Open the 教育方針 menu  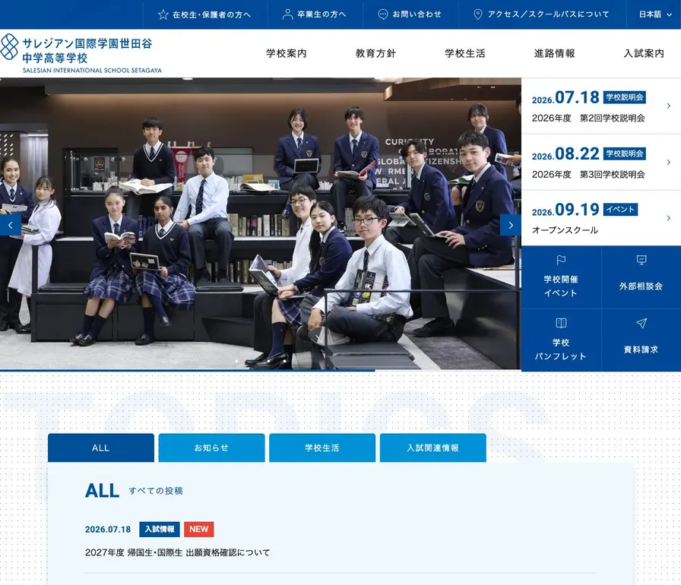point(375,53)
